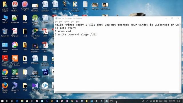Select the KMPlayer desktop icon
Screen dimensions: 183x103
click(35, 87)
